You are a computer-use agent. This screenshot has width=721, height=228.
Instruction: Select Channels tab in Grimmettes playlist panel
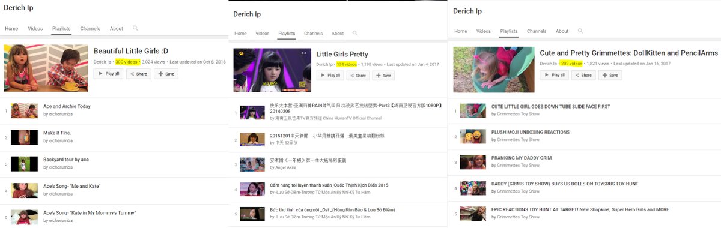tap(537, 31)
